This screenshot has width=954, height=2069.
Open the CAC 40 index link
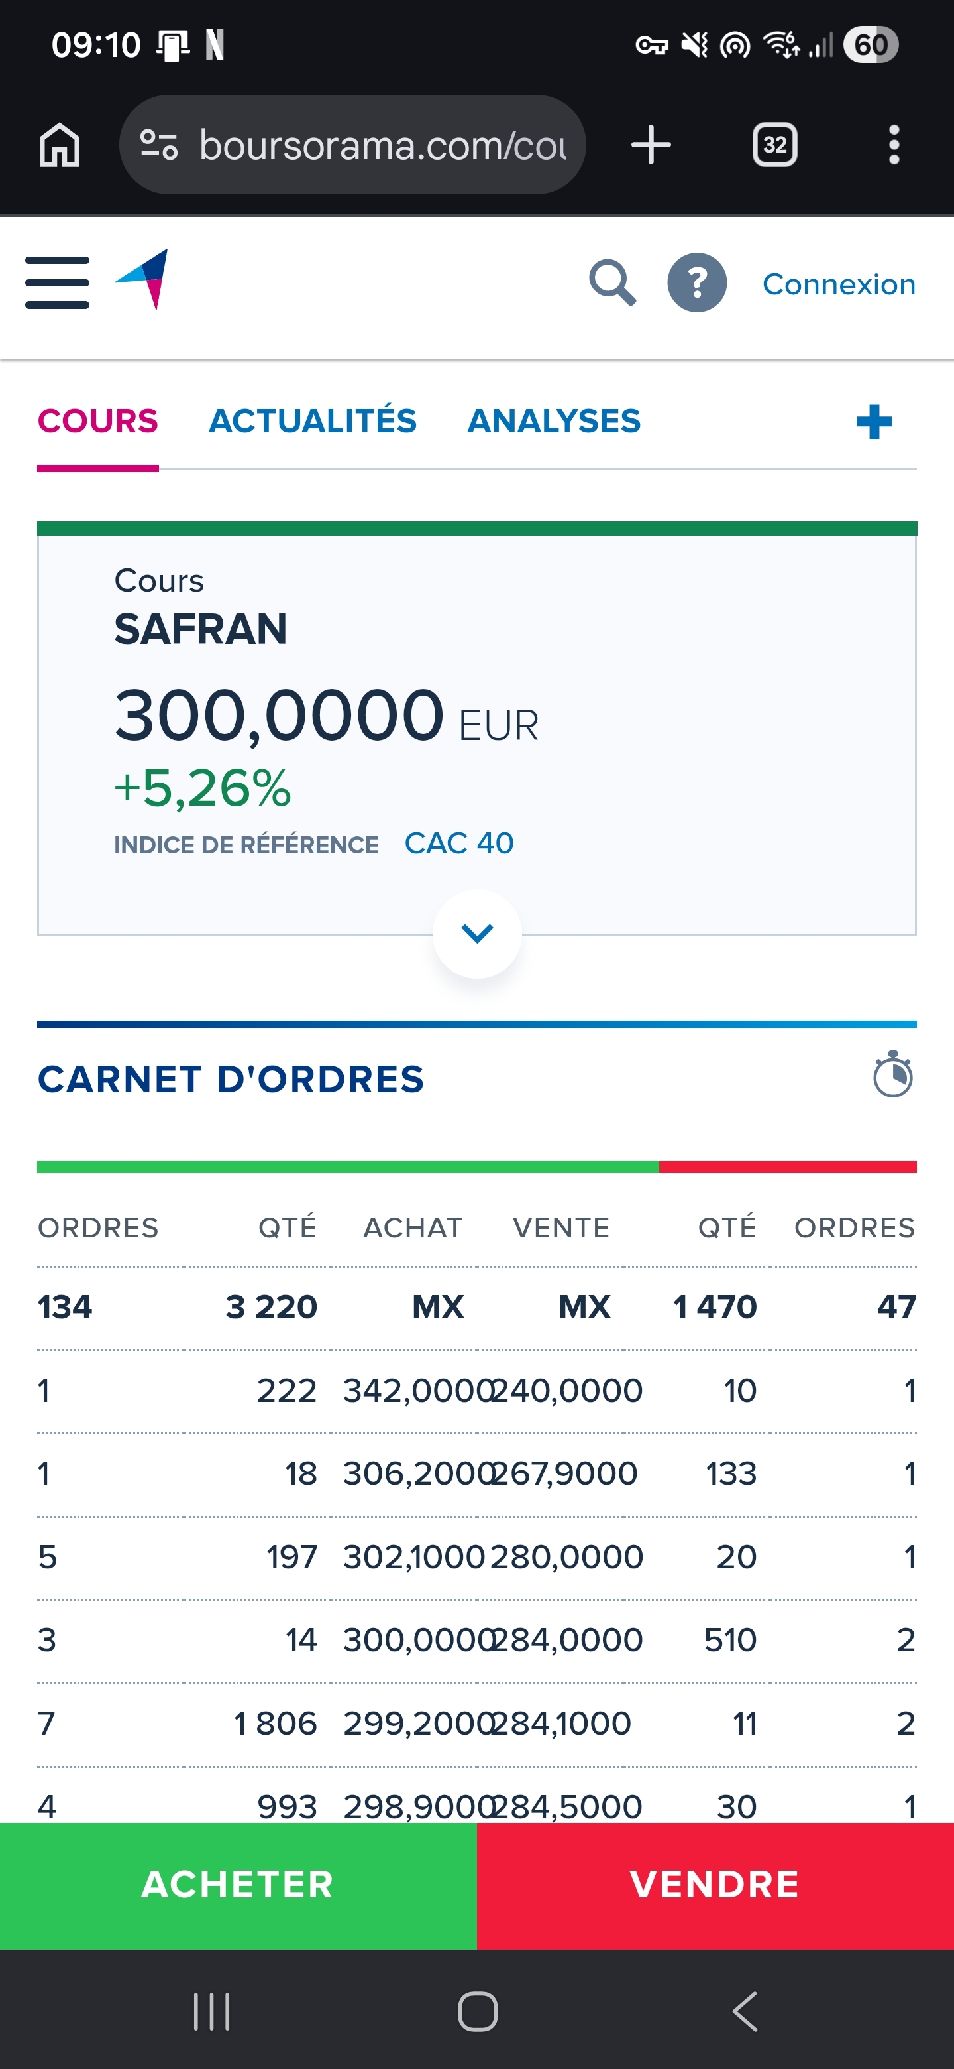click(x=459, y=844)
